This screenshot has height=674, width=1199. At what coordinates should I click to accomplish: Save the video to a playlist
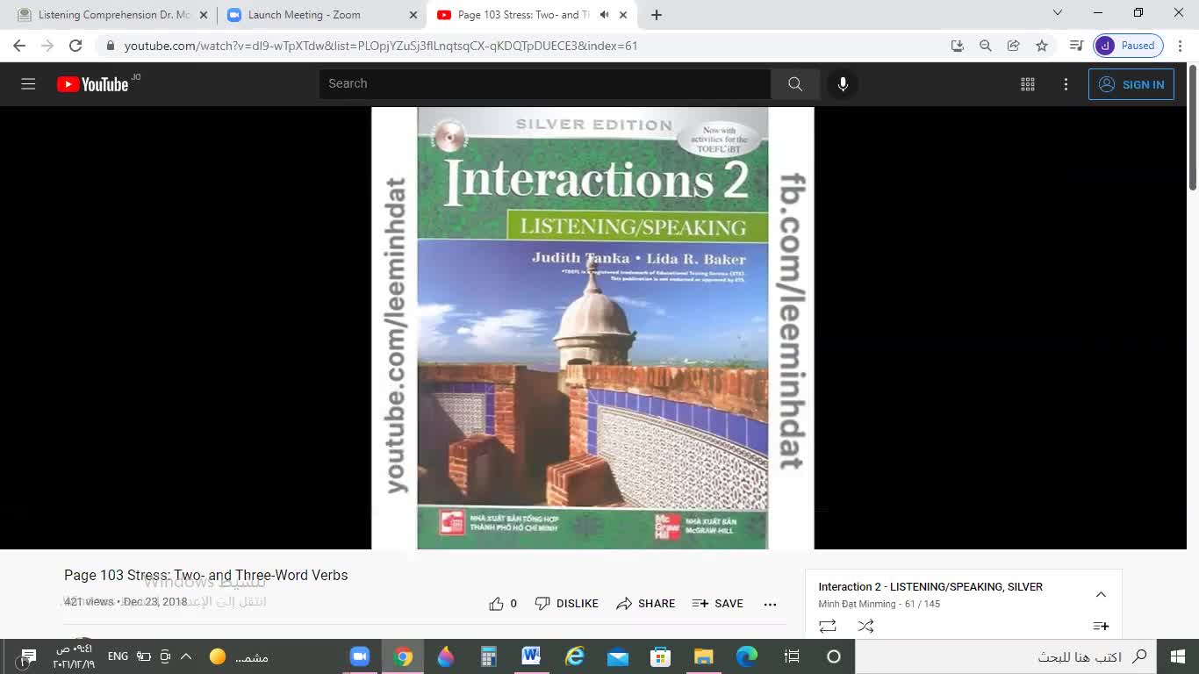[x=717, y=604]
